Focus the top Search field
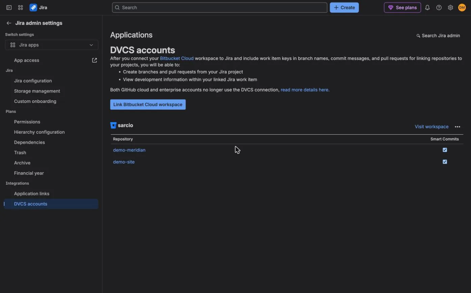The height and width of the screenshot is (293, 471). click(x=220, y=7)
